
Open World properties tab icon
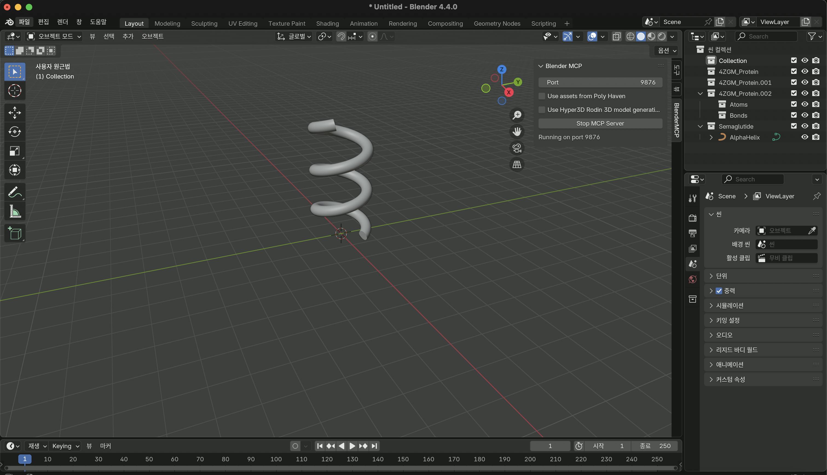tap(692, 279)
